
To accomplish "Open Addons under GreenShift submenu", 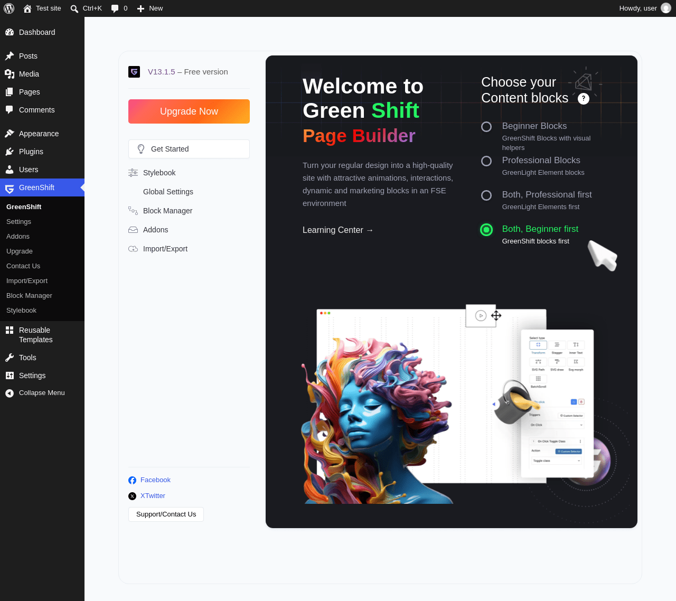I will pyautogui.click(x=18, y=237).
